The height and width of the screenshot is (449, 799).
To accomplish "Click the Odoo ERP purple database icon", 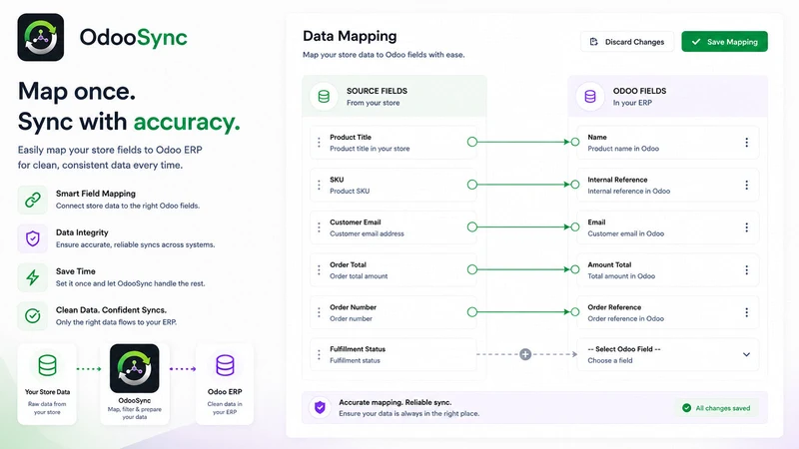I will pyautogui.click(x=225, y=365).
